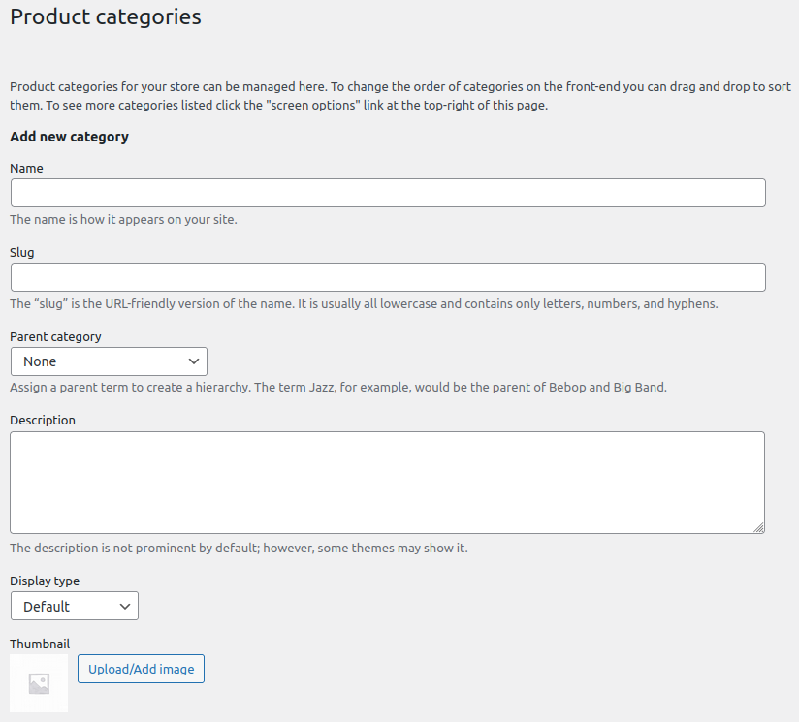This screenshot has height=722, width=799.
Task: Click the intro paragraph mentioning screen options
Action: click(400, 96)
